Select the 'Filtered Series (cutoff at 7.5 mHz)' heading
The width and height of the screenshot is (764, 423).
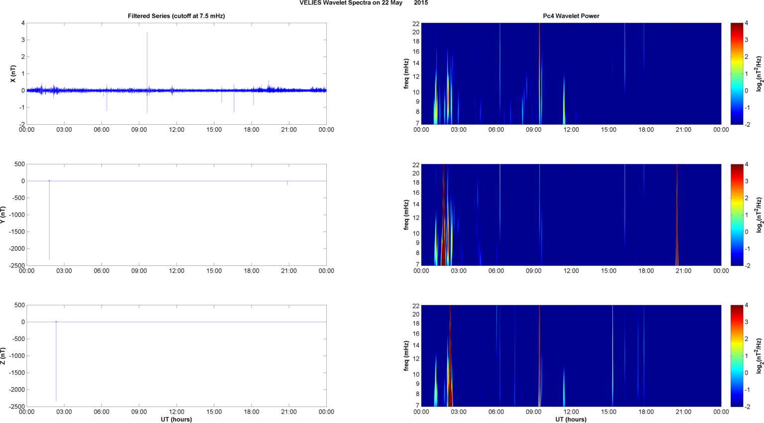click(176, 16)
